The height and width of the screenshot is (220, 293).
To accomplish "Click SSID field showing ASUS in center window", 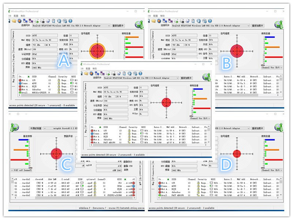I will tap(116, 88).
